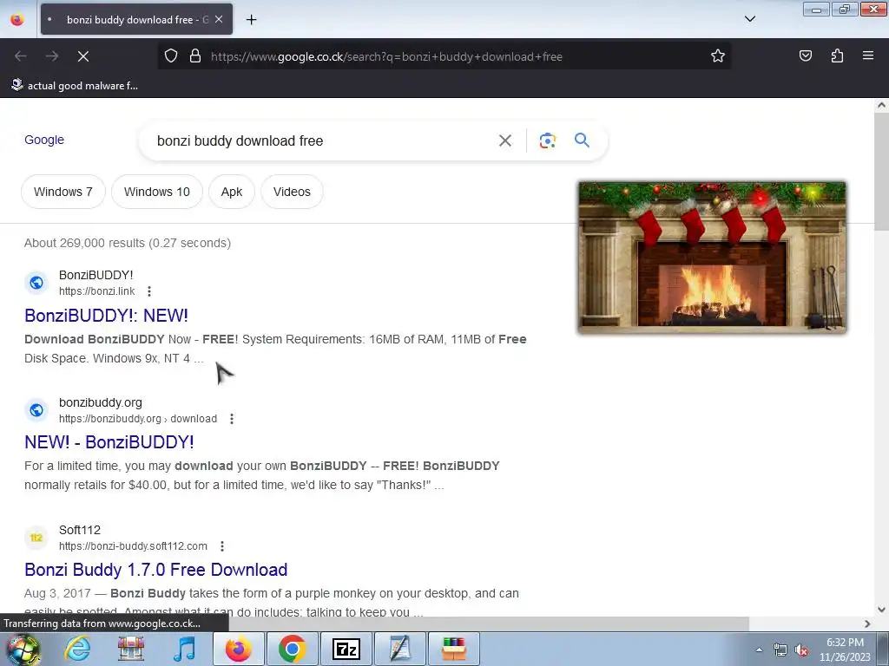
Task: Open the notepad pencil taskbar app
Action: [x=399, y=649]
